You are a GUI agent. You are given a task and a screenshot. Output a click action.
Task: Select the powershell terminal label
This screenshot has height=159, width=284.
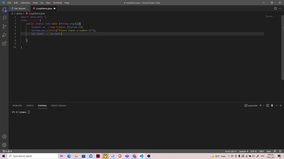coord(251,106)
